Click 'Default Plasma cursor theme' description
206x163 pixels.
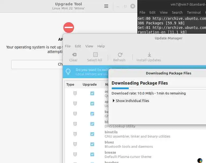pos(128,157)
